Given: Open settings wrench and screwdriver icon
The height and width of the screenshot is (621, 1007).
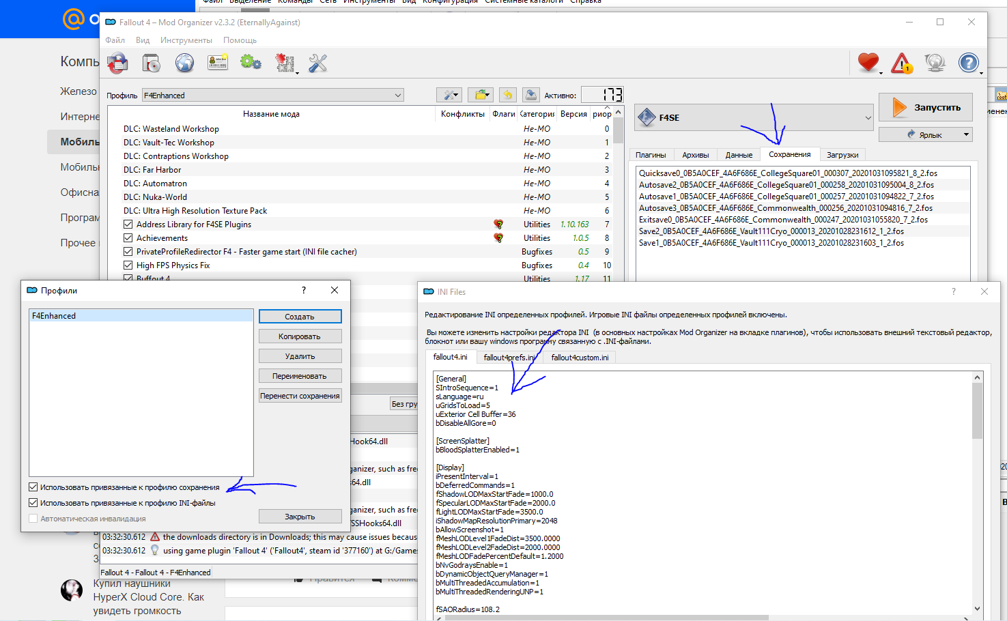Looking at the screenshot, I should (x=317, y=63).
